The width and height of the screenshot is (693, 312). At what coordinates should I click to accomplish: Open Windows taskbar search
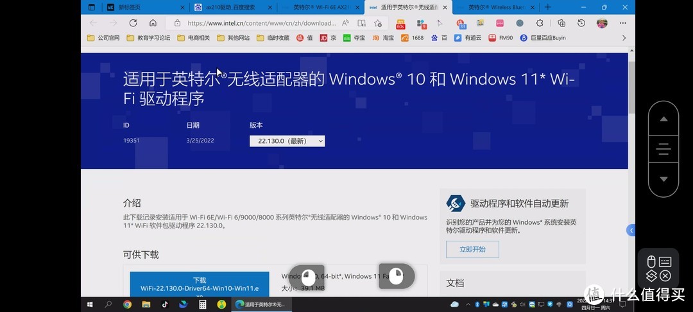(x=108, y=304)
